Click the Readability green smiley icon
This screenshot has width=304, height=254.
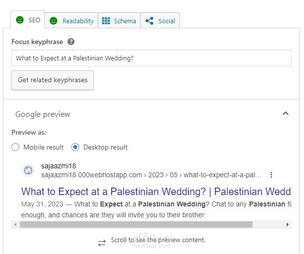click(x=53, y=21)
